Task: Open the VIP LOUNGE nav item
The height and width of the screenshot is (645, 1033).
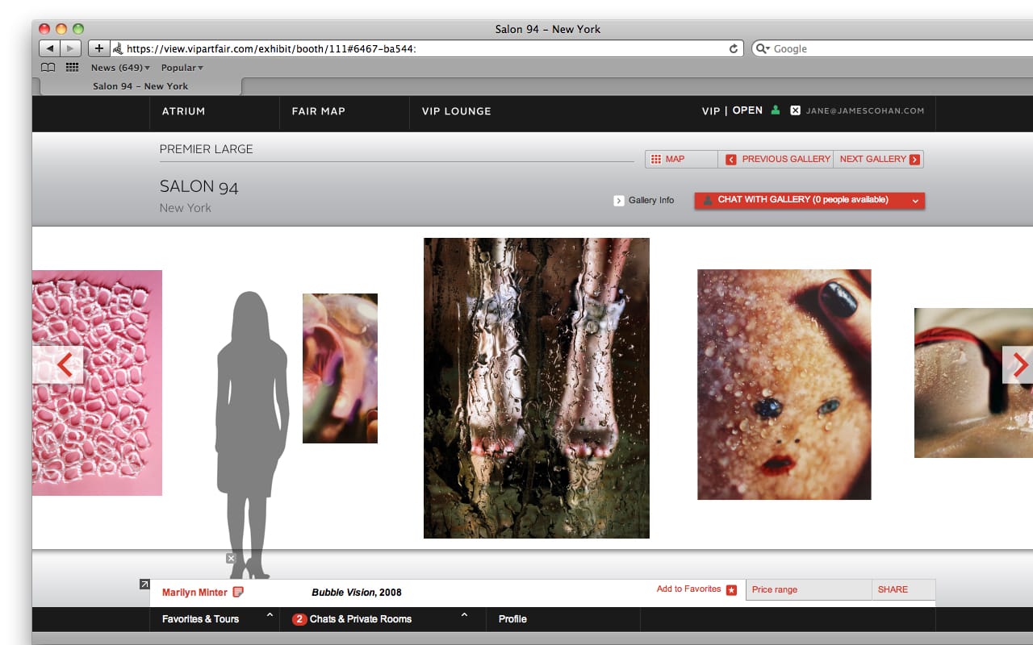Action: pyautogui.click(x=456, y=111)
